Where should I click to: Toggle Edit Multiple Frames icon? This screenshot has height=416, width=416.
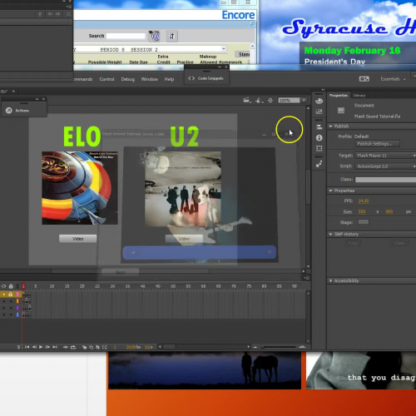97,347
